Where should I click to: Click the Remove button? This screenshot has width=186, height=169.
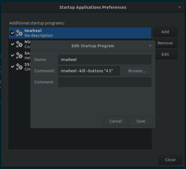[x=166, y=43]
